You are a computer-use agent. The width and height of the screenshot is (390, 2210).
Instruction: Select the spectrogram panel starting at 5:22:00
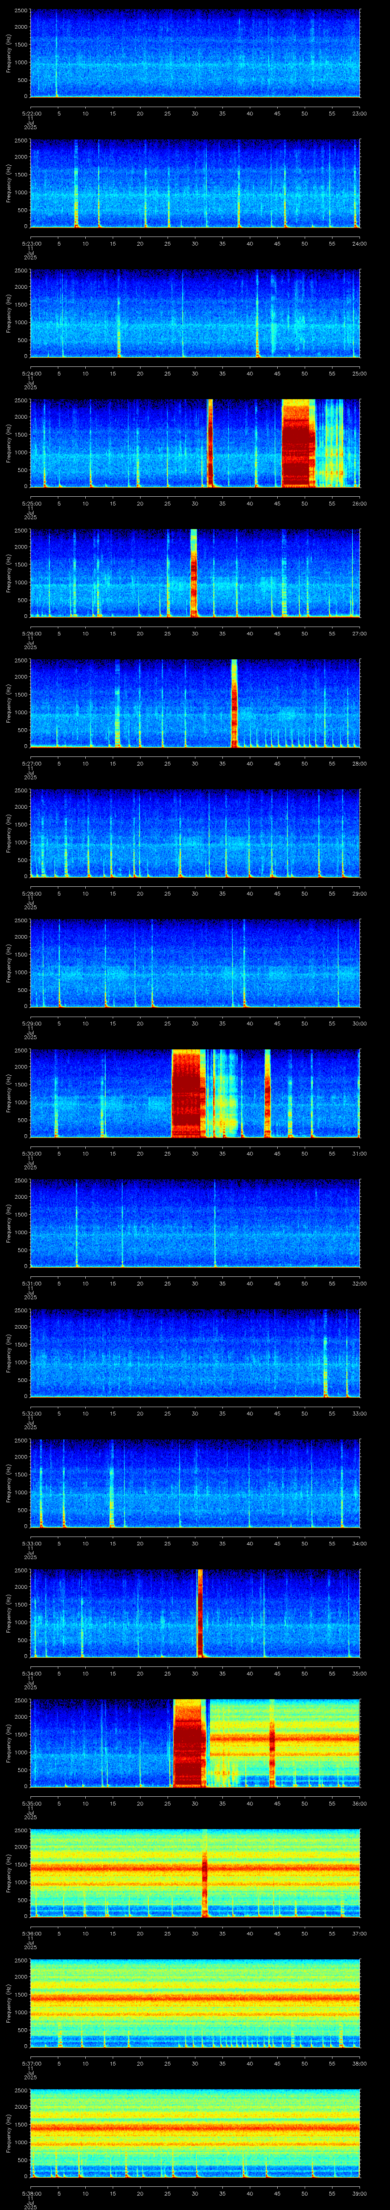point(195,53)
